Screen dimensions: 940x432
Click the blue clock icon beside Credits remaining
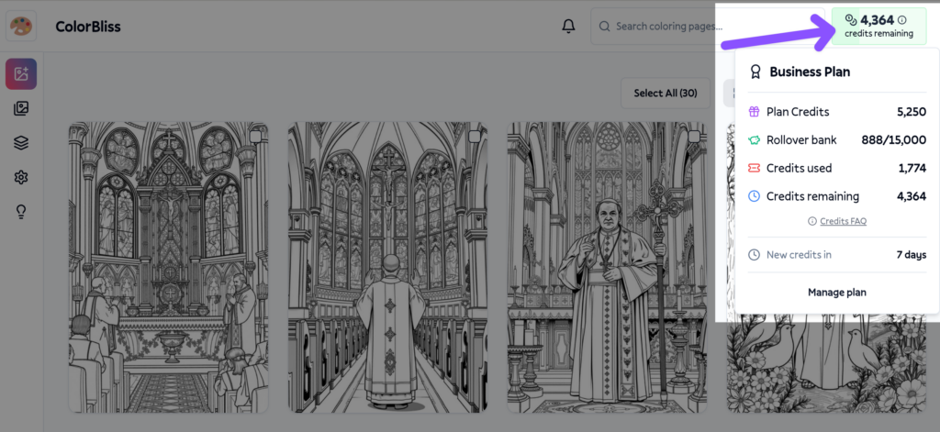point(755,196)
